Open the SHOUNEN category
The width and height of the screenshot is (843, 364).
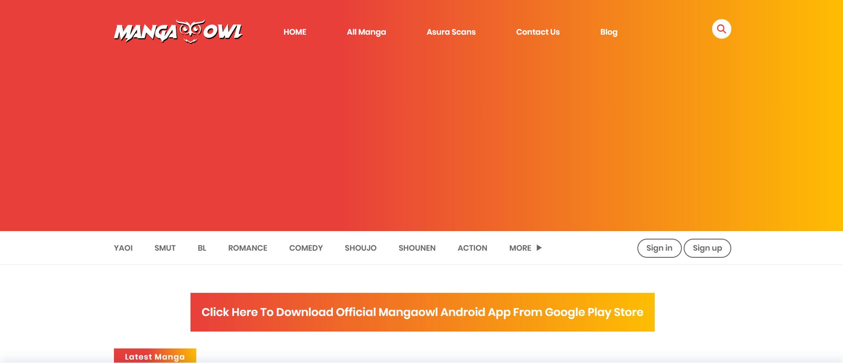tap(417, 248)
